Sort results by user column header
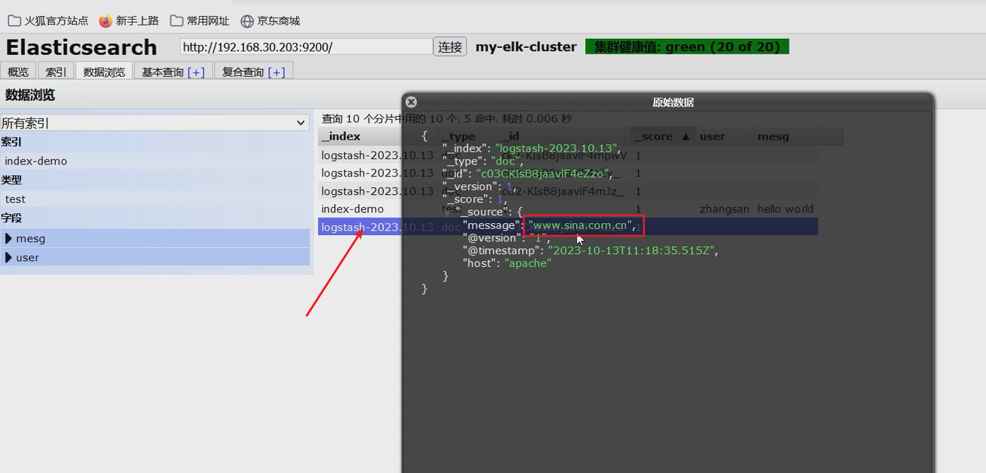The height and width of the screenshot is (473, 986). [x=725, y=136]
